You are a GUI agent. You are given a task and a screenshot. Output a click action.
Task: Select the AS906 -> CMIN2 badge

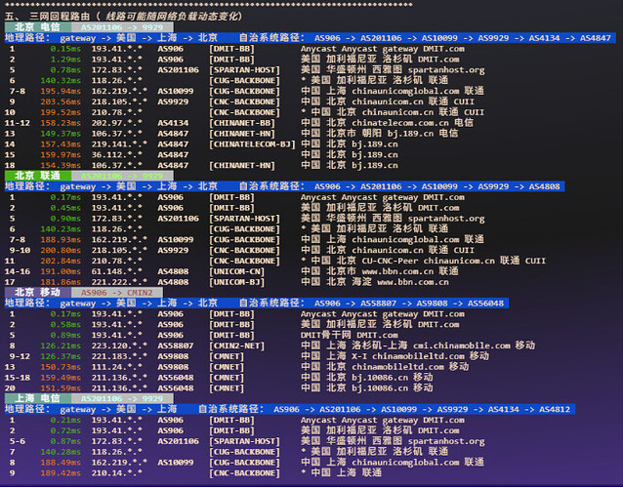tap(117, 293)
